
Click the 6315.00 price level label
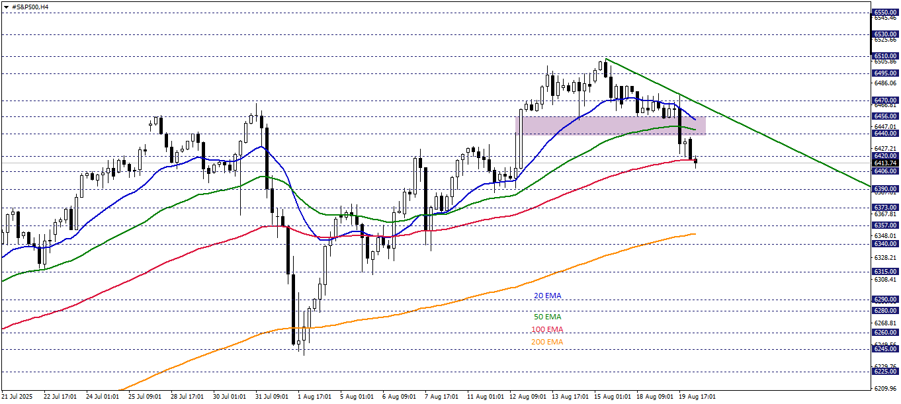click(x=885, y=271)
